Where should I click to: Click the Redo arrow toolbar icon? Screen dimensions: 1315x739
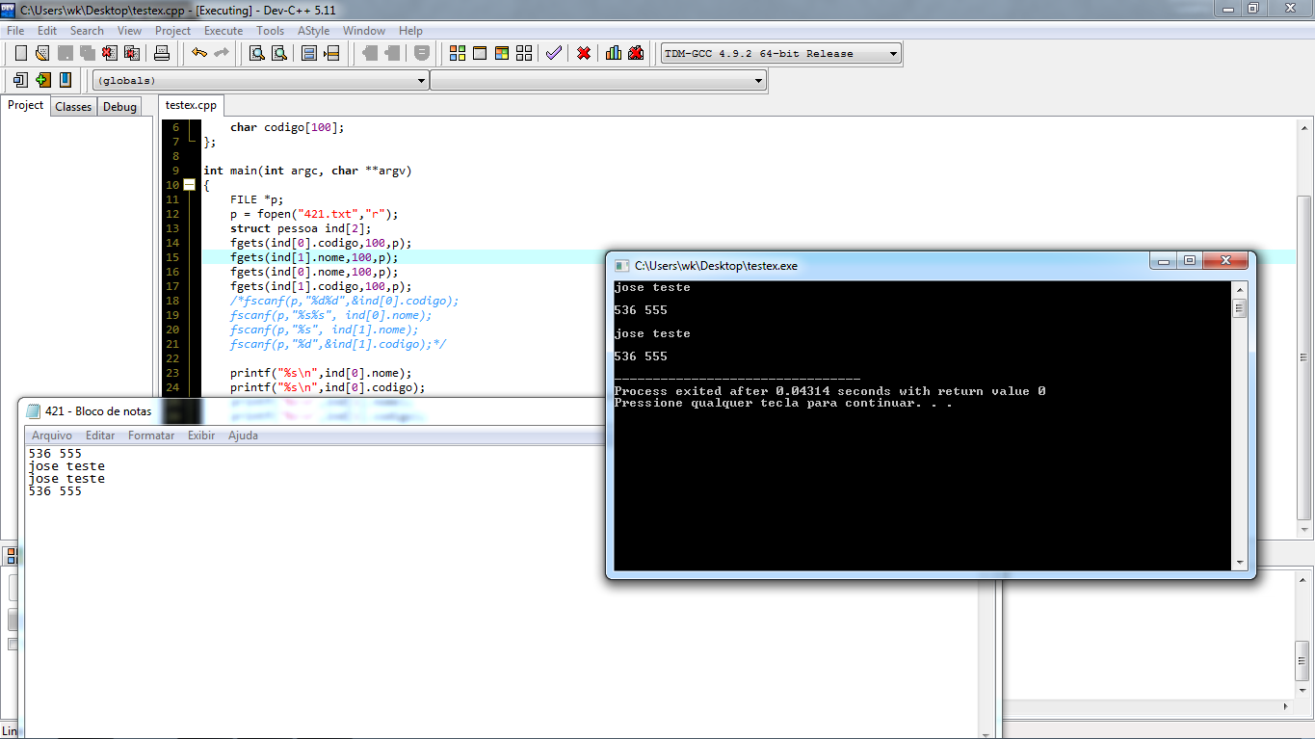[x=222, y=53]
